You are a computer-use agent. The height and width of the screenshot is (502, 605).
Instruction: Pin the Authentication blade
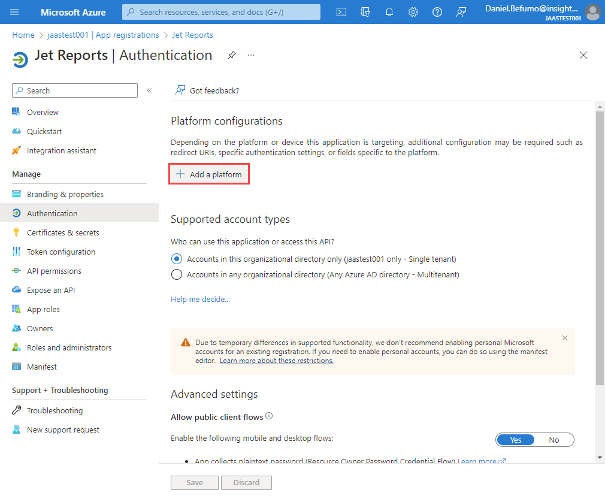231,55
